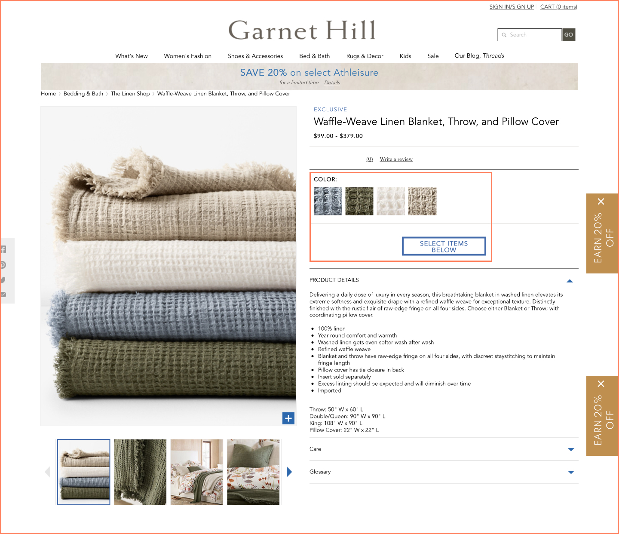Pick the olive green color swatch
The width and height of the screenshot is (619, 534).
(x=359, y=201)
